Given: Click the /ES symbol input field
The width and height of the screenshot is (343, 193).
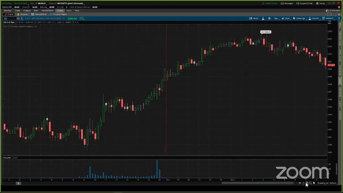Looking at the screenshot, I should pyautogui.click(x=10, y=18).
